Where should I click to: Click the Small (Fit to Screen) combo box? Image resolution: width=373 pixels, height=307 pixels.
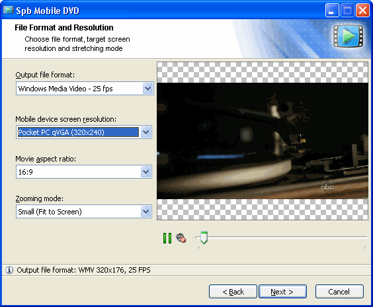(84, 212)
